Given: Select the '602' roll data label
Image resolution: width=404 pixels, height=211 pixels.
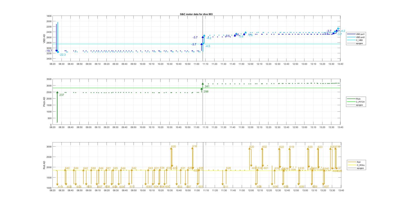Looking at the screenshot, I should (264, 147).
